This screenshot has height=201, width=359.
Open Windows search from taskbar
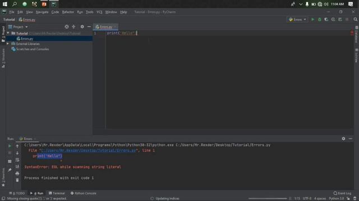(15, 4)
